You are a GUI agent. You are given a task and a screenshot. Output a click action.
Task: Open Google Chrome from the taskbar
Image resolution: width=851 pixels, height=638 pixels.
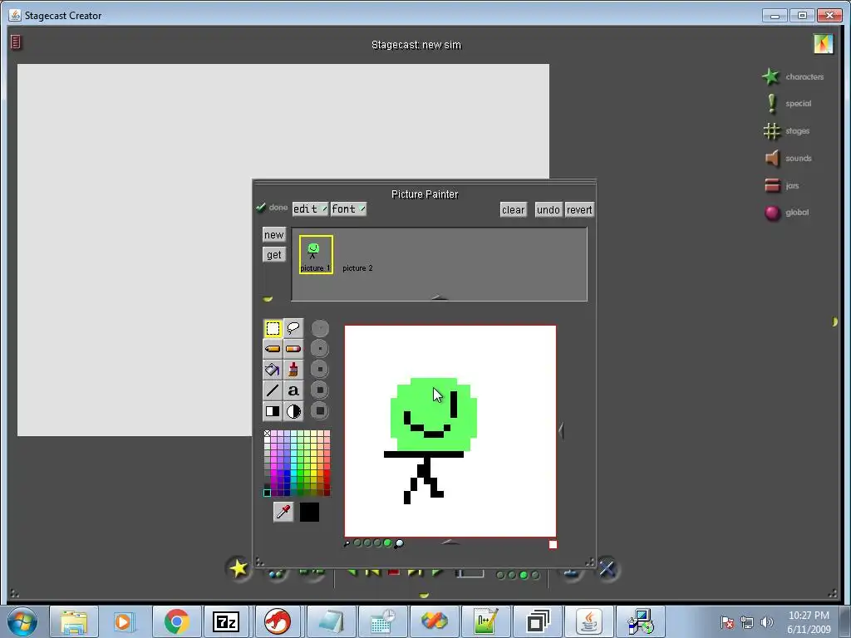point(176,621)
